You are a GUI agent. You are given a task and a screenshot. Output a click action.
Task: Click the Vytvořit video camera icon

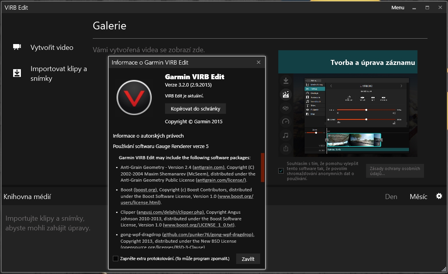[x=17, y=47]
